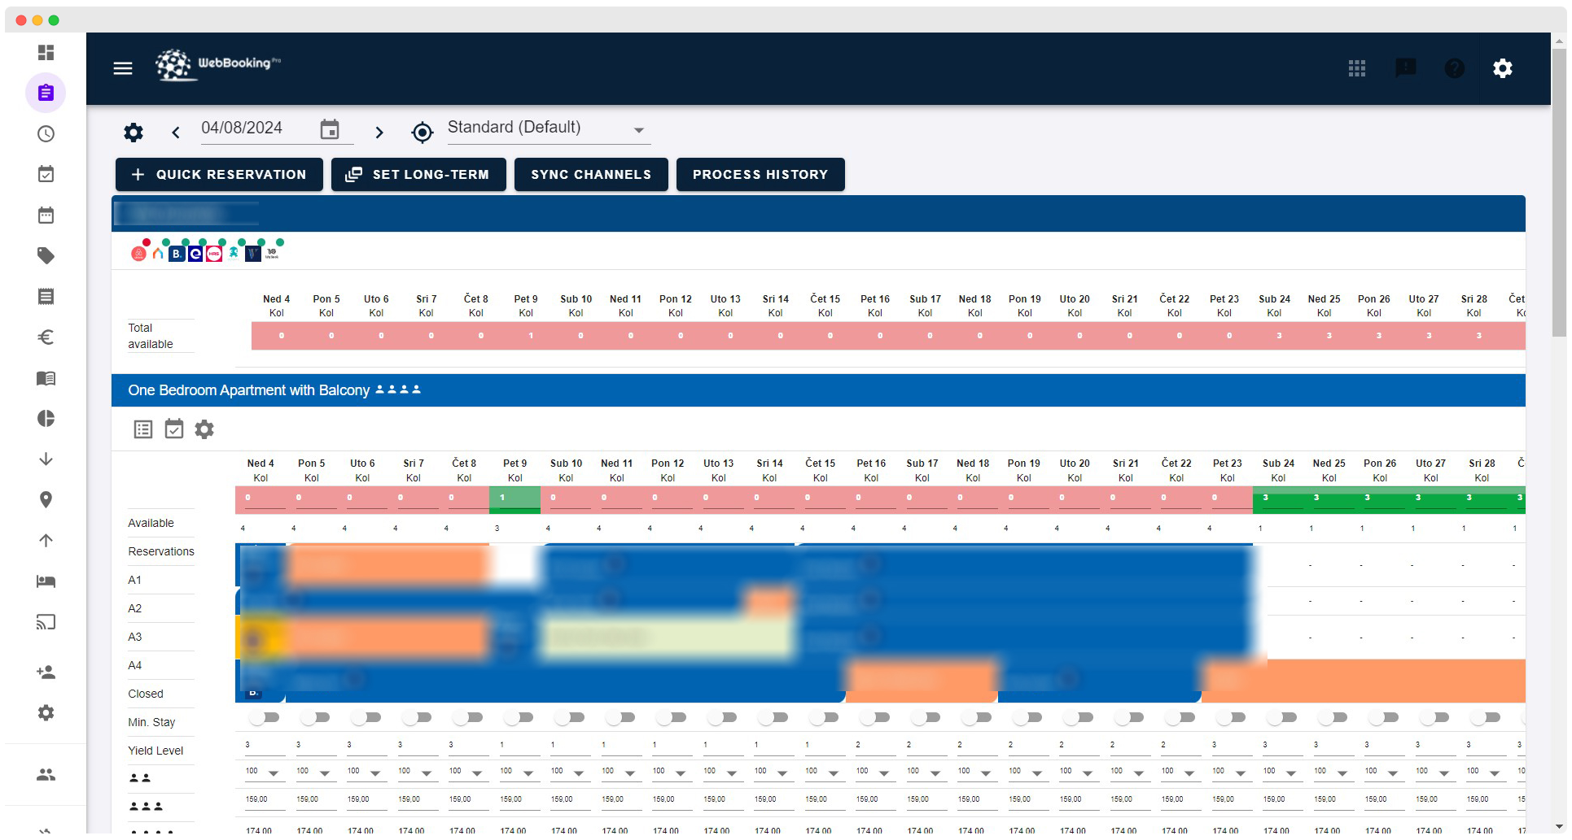The height and width of the screenshot is (840, 1572).
Task: Click the date field showing 04/08/2024
Action: (254, 128)
